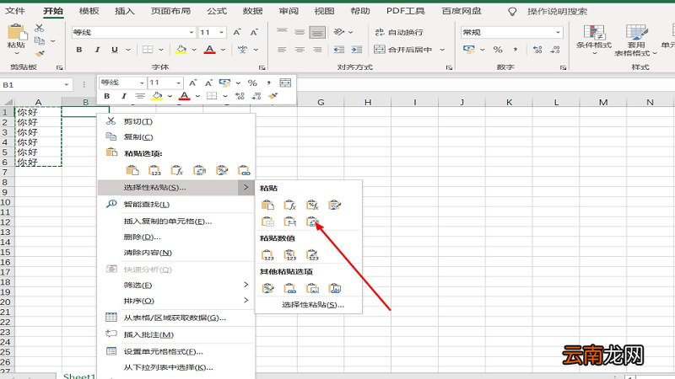Click the 合并后居中 merge button
This screenshot has height=379, width=675.
tap(403, 50)
